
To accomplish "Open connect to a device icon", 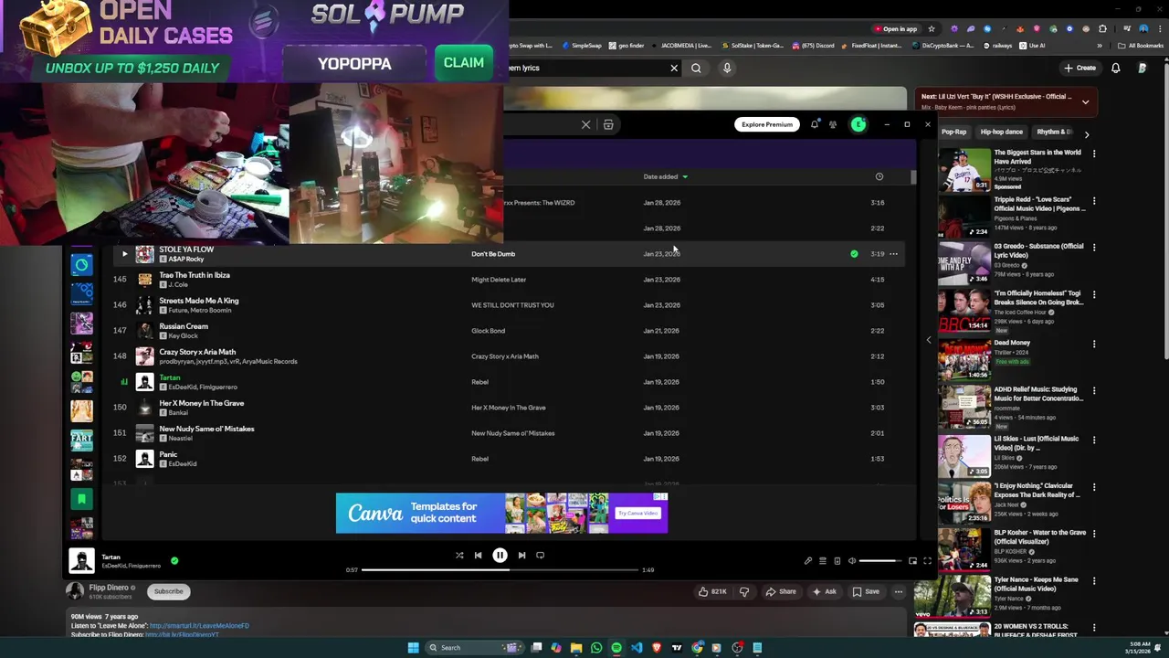I will (837, 561).
